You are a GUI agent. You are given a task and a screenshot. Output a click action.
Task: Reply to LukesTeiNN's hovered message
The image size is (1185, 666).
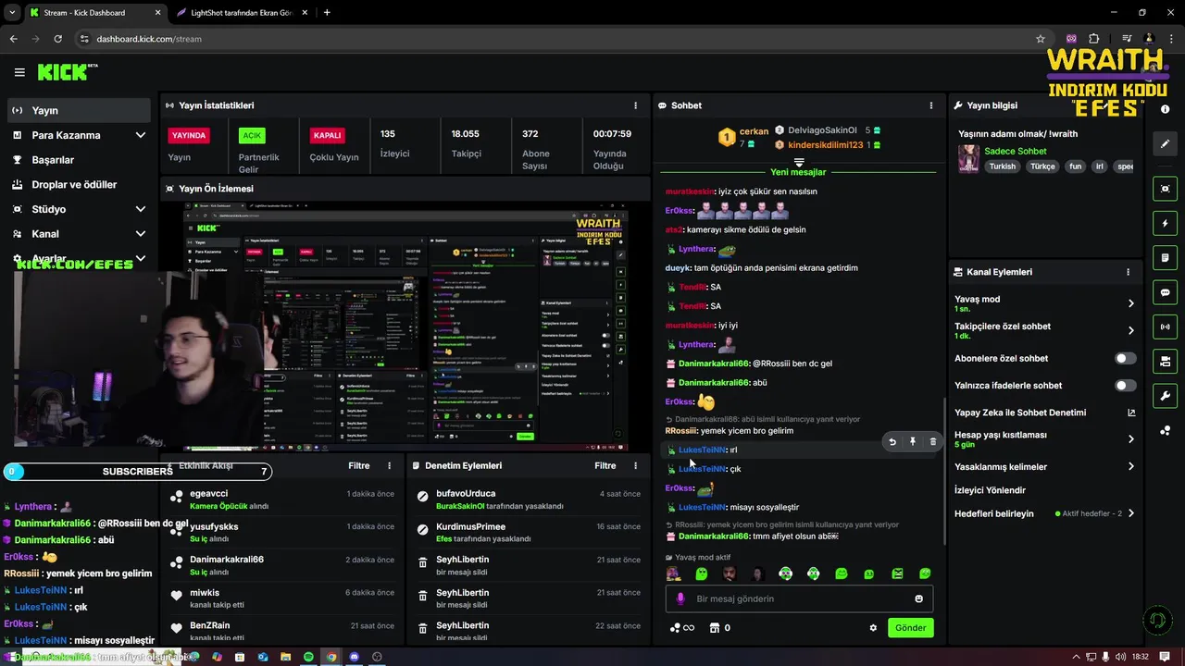point(892,442)
